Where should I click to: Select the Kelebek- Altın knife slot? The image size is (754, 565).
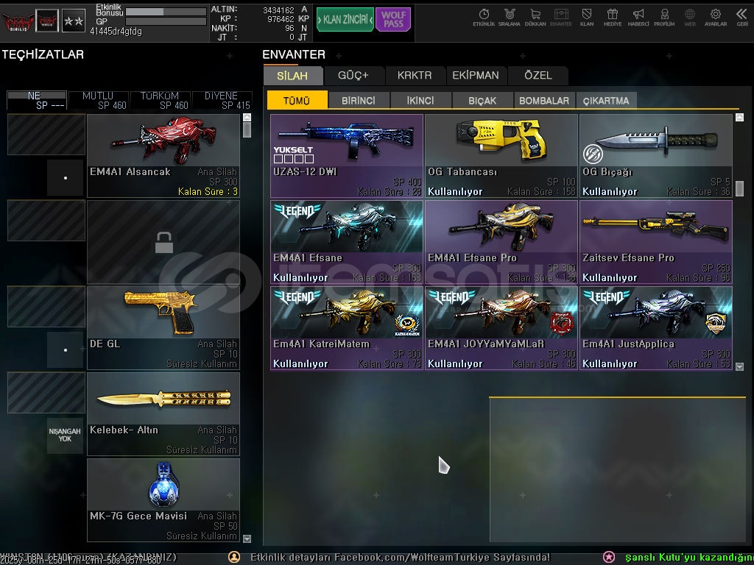pos(163,413)
